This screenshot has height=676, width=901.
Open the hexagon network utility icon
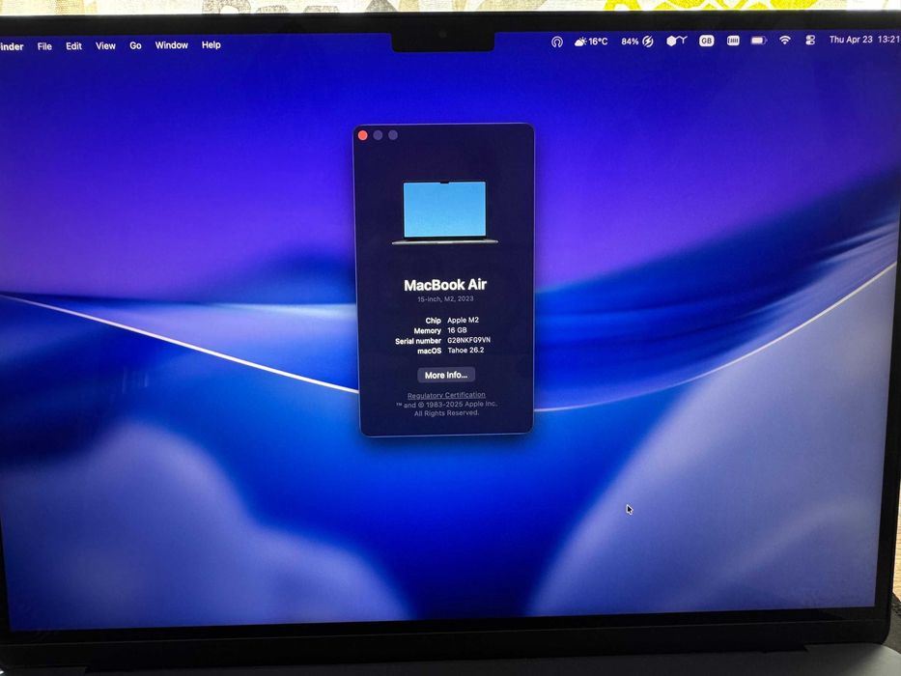676,41
